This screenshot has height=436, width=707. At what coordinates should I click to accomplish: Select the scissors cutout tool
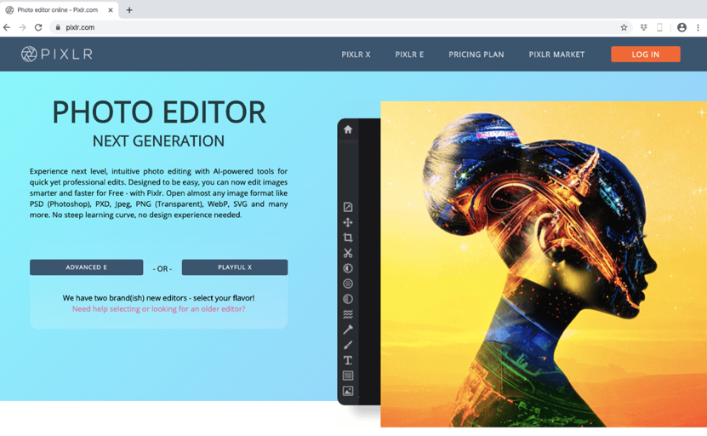point(348,253)
